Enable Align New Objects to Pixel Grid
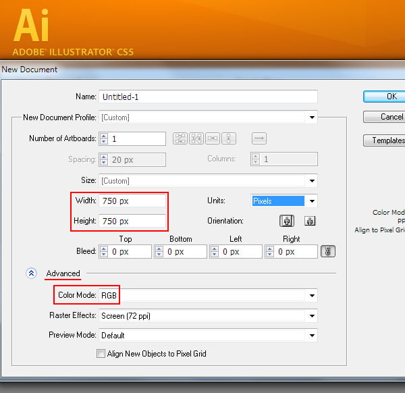This screenshot has width=405, height=393. 101,353
